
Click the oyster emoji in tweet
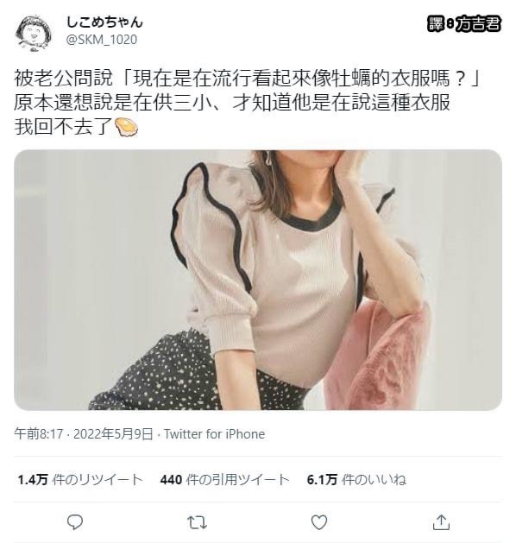coord(126,127)
